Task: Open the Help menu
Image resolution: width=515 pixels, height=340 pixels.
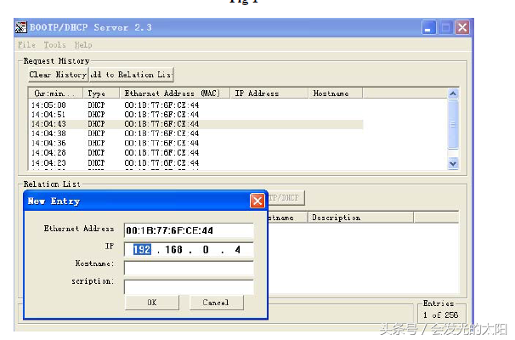Action: 83,45
